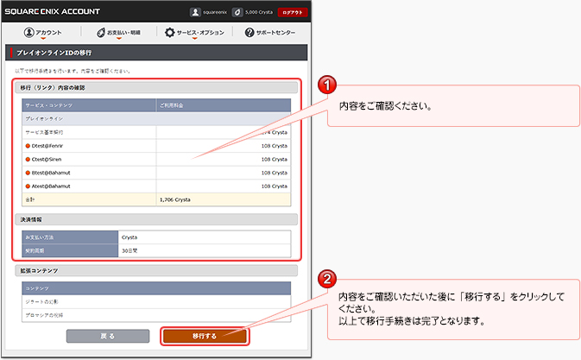
Task: Click the 108 Crysta fee in Atest@Bahamut row
Action: click(275, 186)
